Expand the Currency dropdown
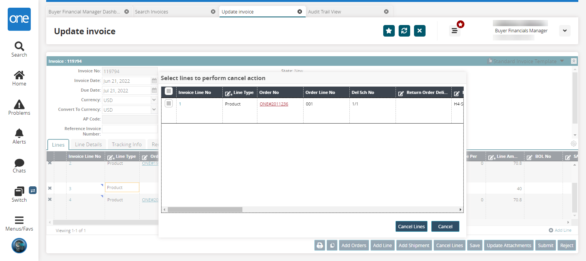 pos(154,100)
